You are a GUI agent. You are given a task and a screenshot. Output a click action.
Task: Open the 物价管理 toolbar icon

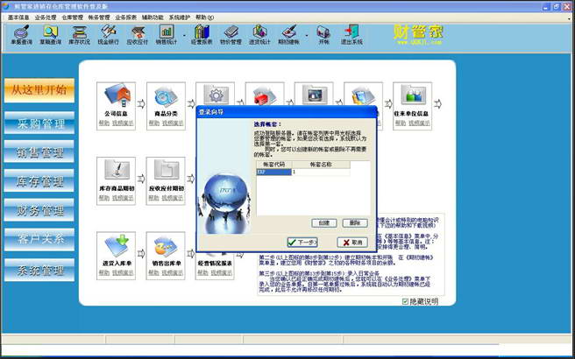pyautogui.click(x=231, y=35)
